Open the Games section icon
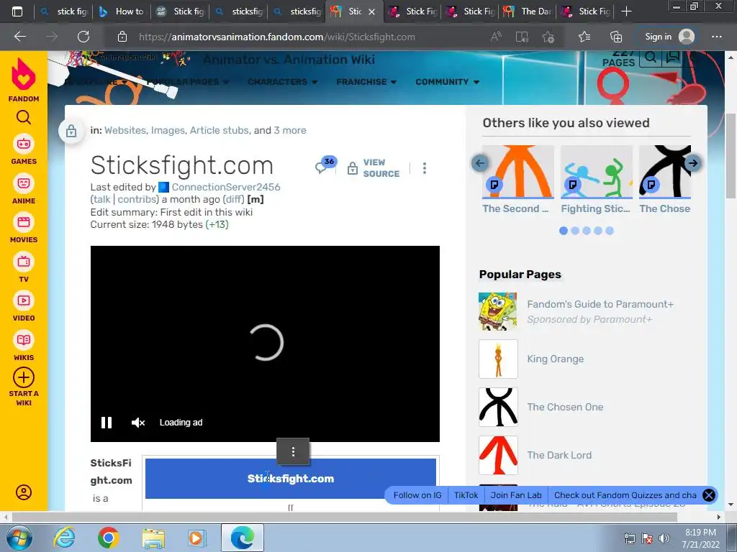The height and width of the screenshot is (552, 737). click(x=24, y=144)
